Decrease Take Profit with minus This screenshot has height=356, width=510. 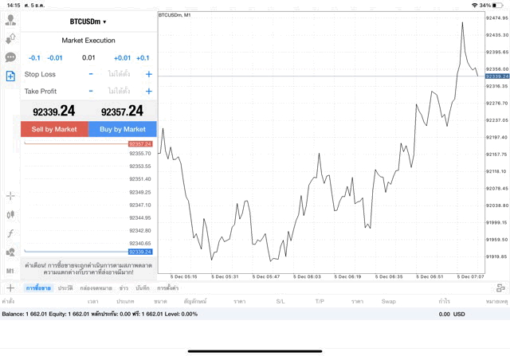pyautogui.click(x=91, y=91)
